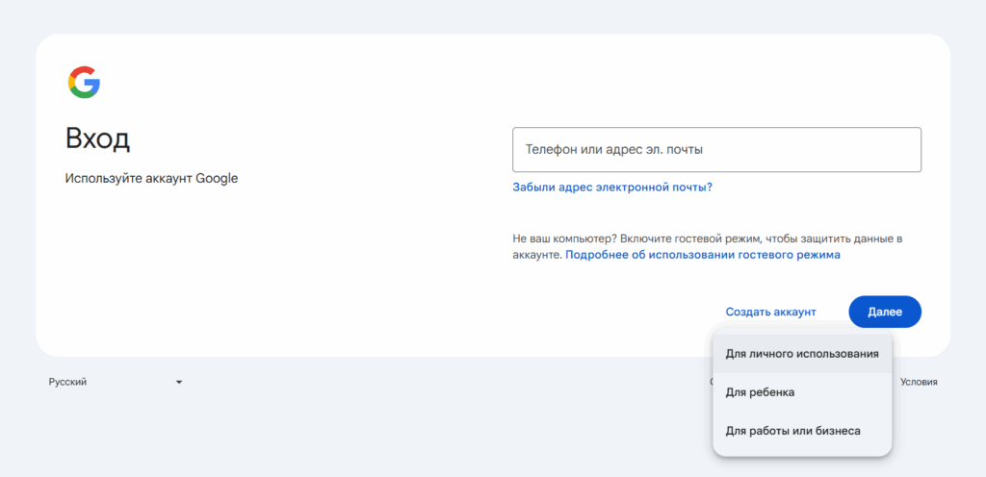Select "Для ребенка" menu option
The width and height of the screenshot is (986, 477).
[802, 392]
